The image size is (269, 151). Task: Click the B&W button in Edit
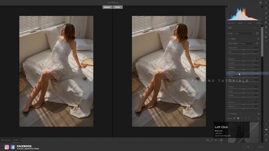[x=256, y=28]
